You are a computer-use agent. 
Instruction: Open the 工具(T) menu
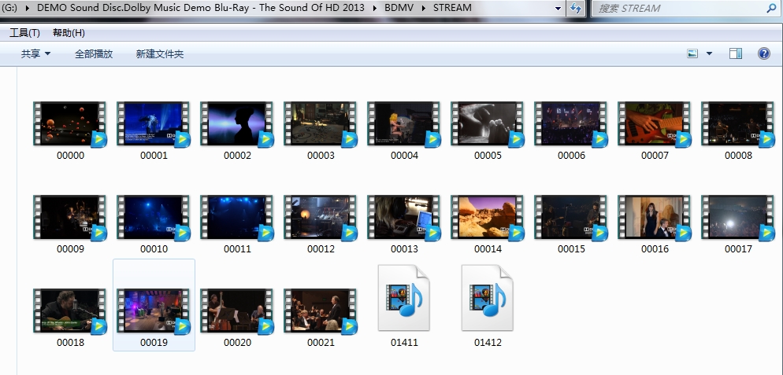[x=24, y=33]
